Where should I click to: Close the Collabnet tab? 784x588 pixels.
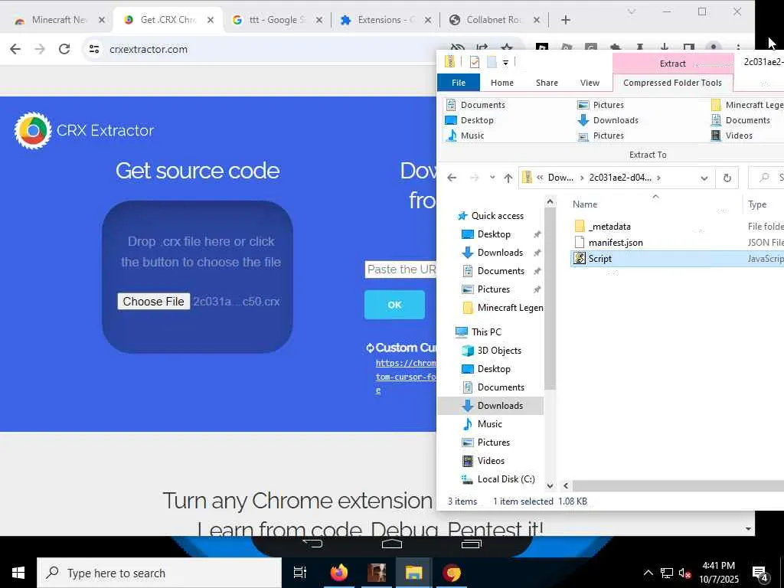537,20
